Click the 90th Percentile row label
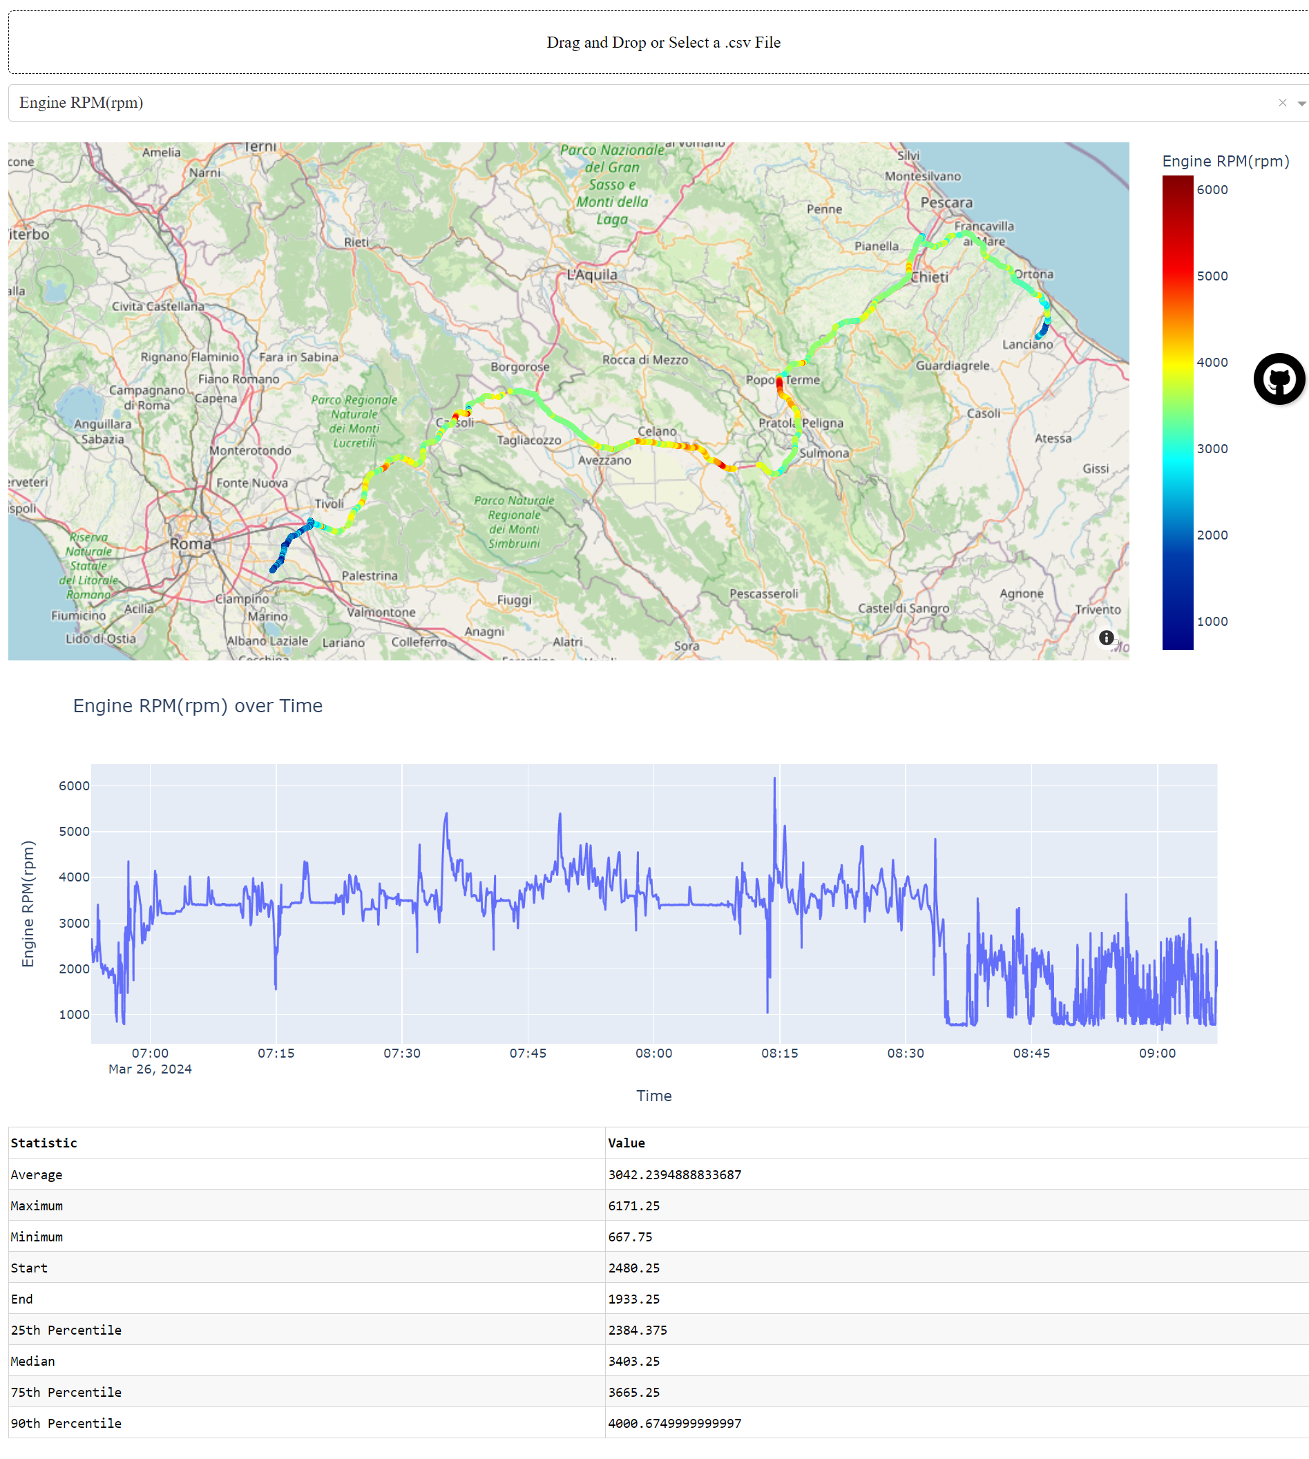1309x1459 pixels. click(x=66, y=1422)
